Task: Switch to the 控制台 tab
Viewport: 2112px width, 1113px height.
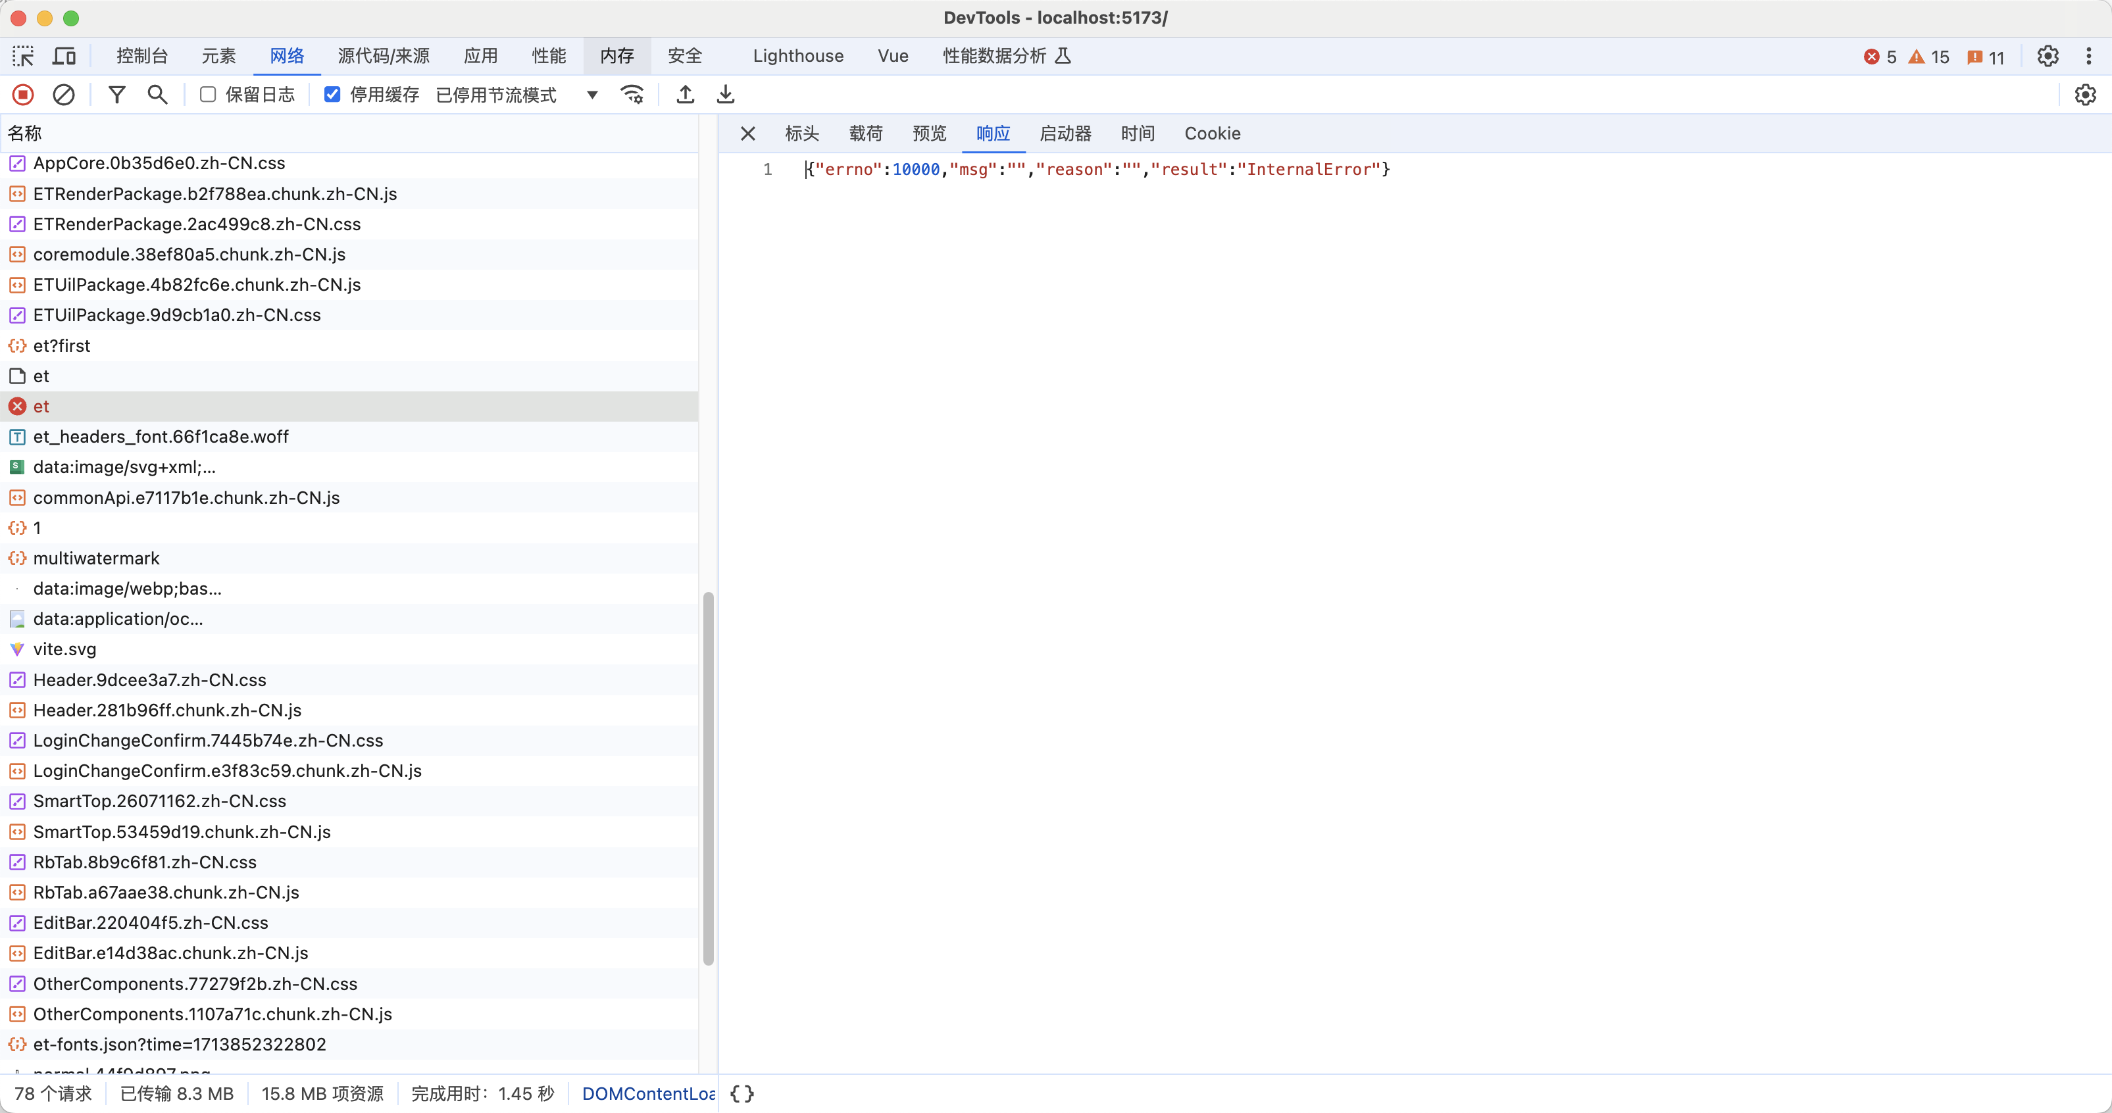Action: click(x=142, y=56)
